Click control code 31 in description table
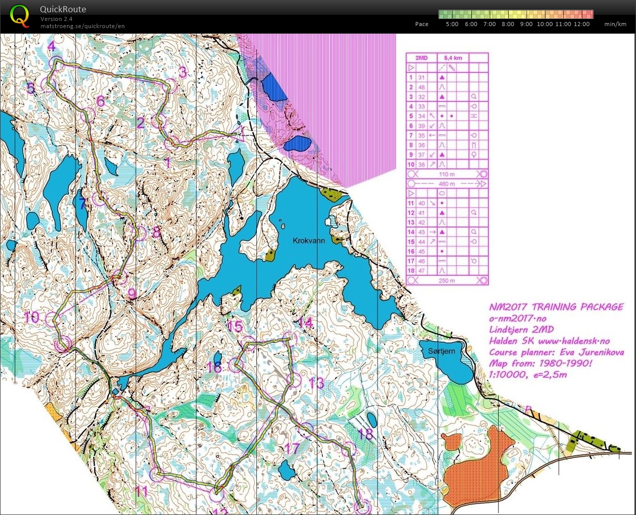 tap(422, 77)
